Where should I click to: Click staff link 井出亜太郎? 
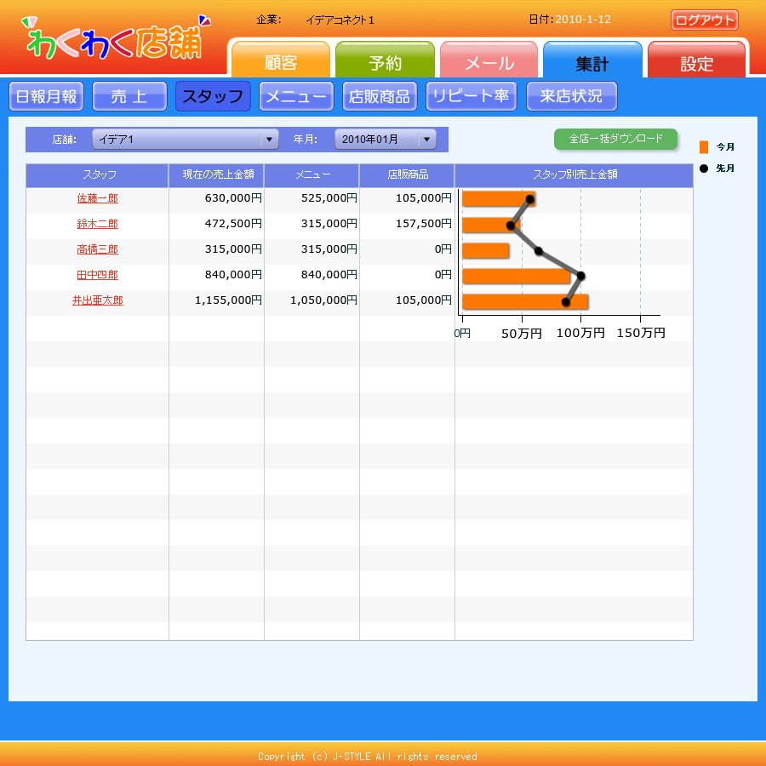[x=98, y=300]
